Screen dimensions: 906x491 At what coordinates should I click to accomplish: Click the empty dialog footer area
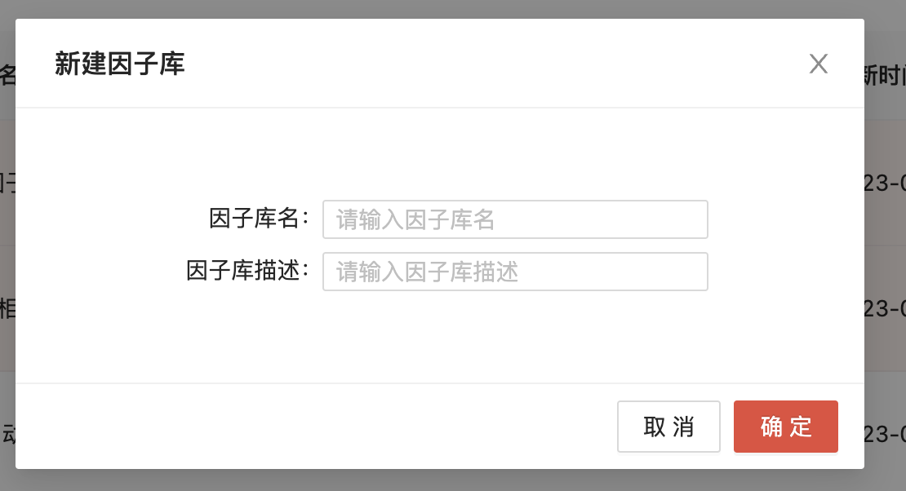pos(326,427)
